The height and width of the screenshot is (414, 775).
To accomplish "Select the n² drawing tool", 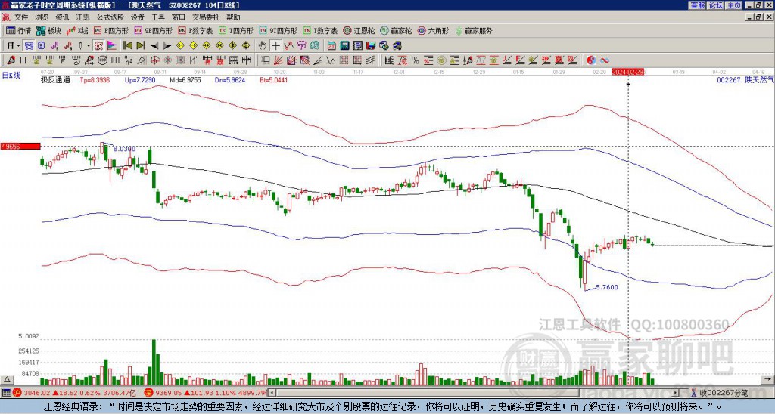I will click(128, 60).
